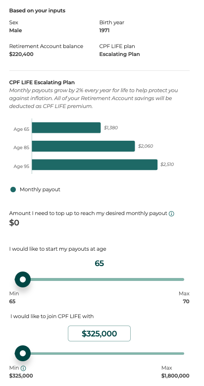204x386 pixels.
Task: Click the CPF LIFE Escalating Plan heading
Action: tap(42, 82)
